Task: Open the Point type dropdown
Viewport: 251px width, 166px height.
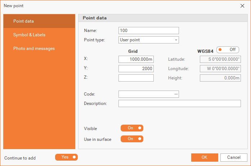Action: tap(148, 40)
